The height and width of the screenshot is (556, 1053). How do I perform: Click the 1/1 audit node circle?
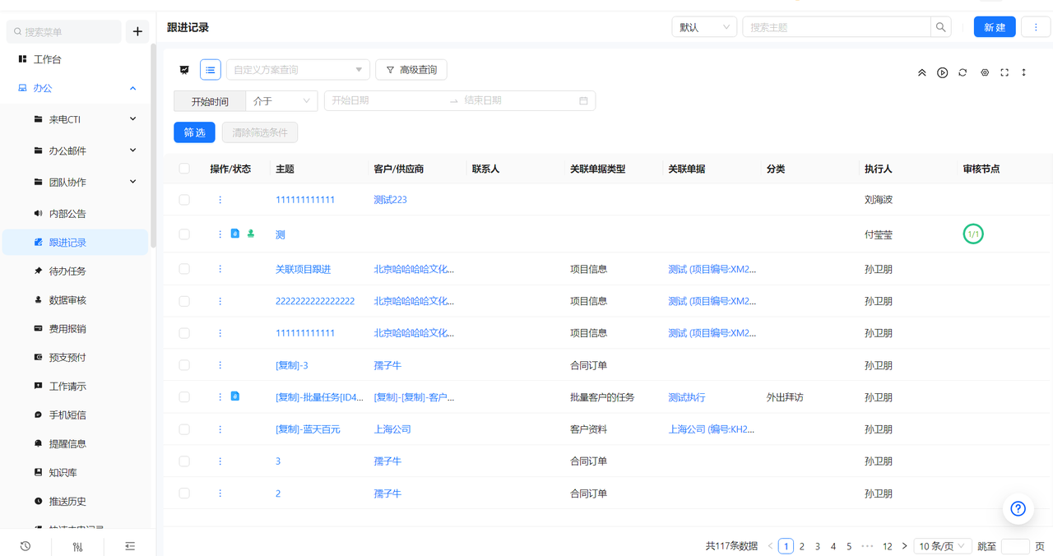973,234
